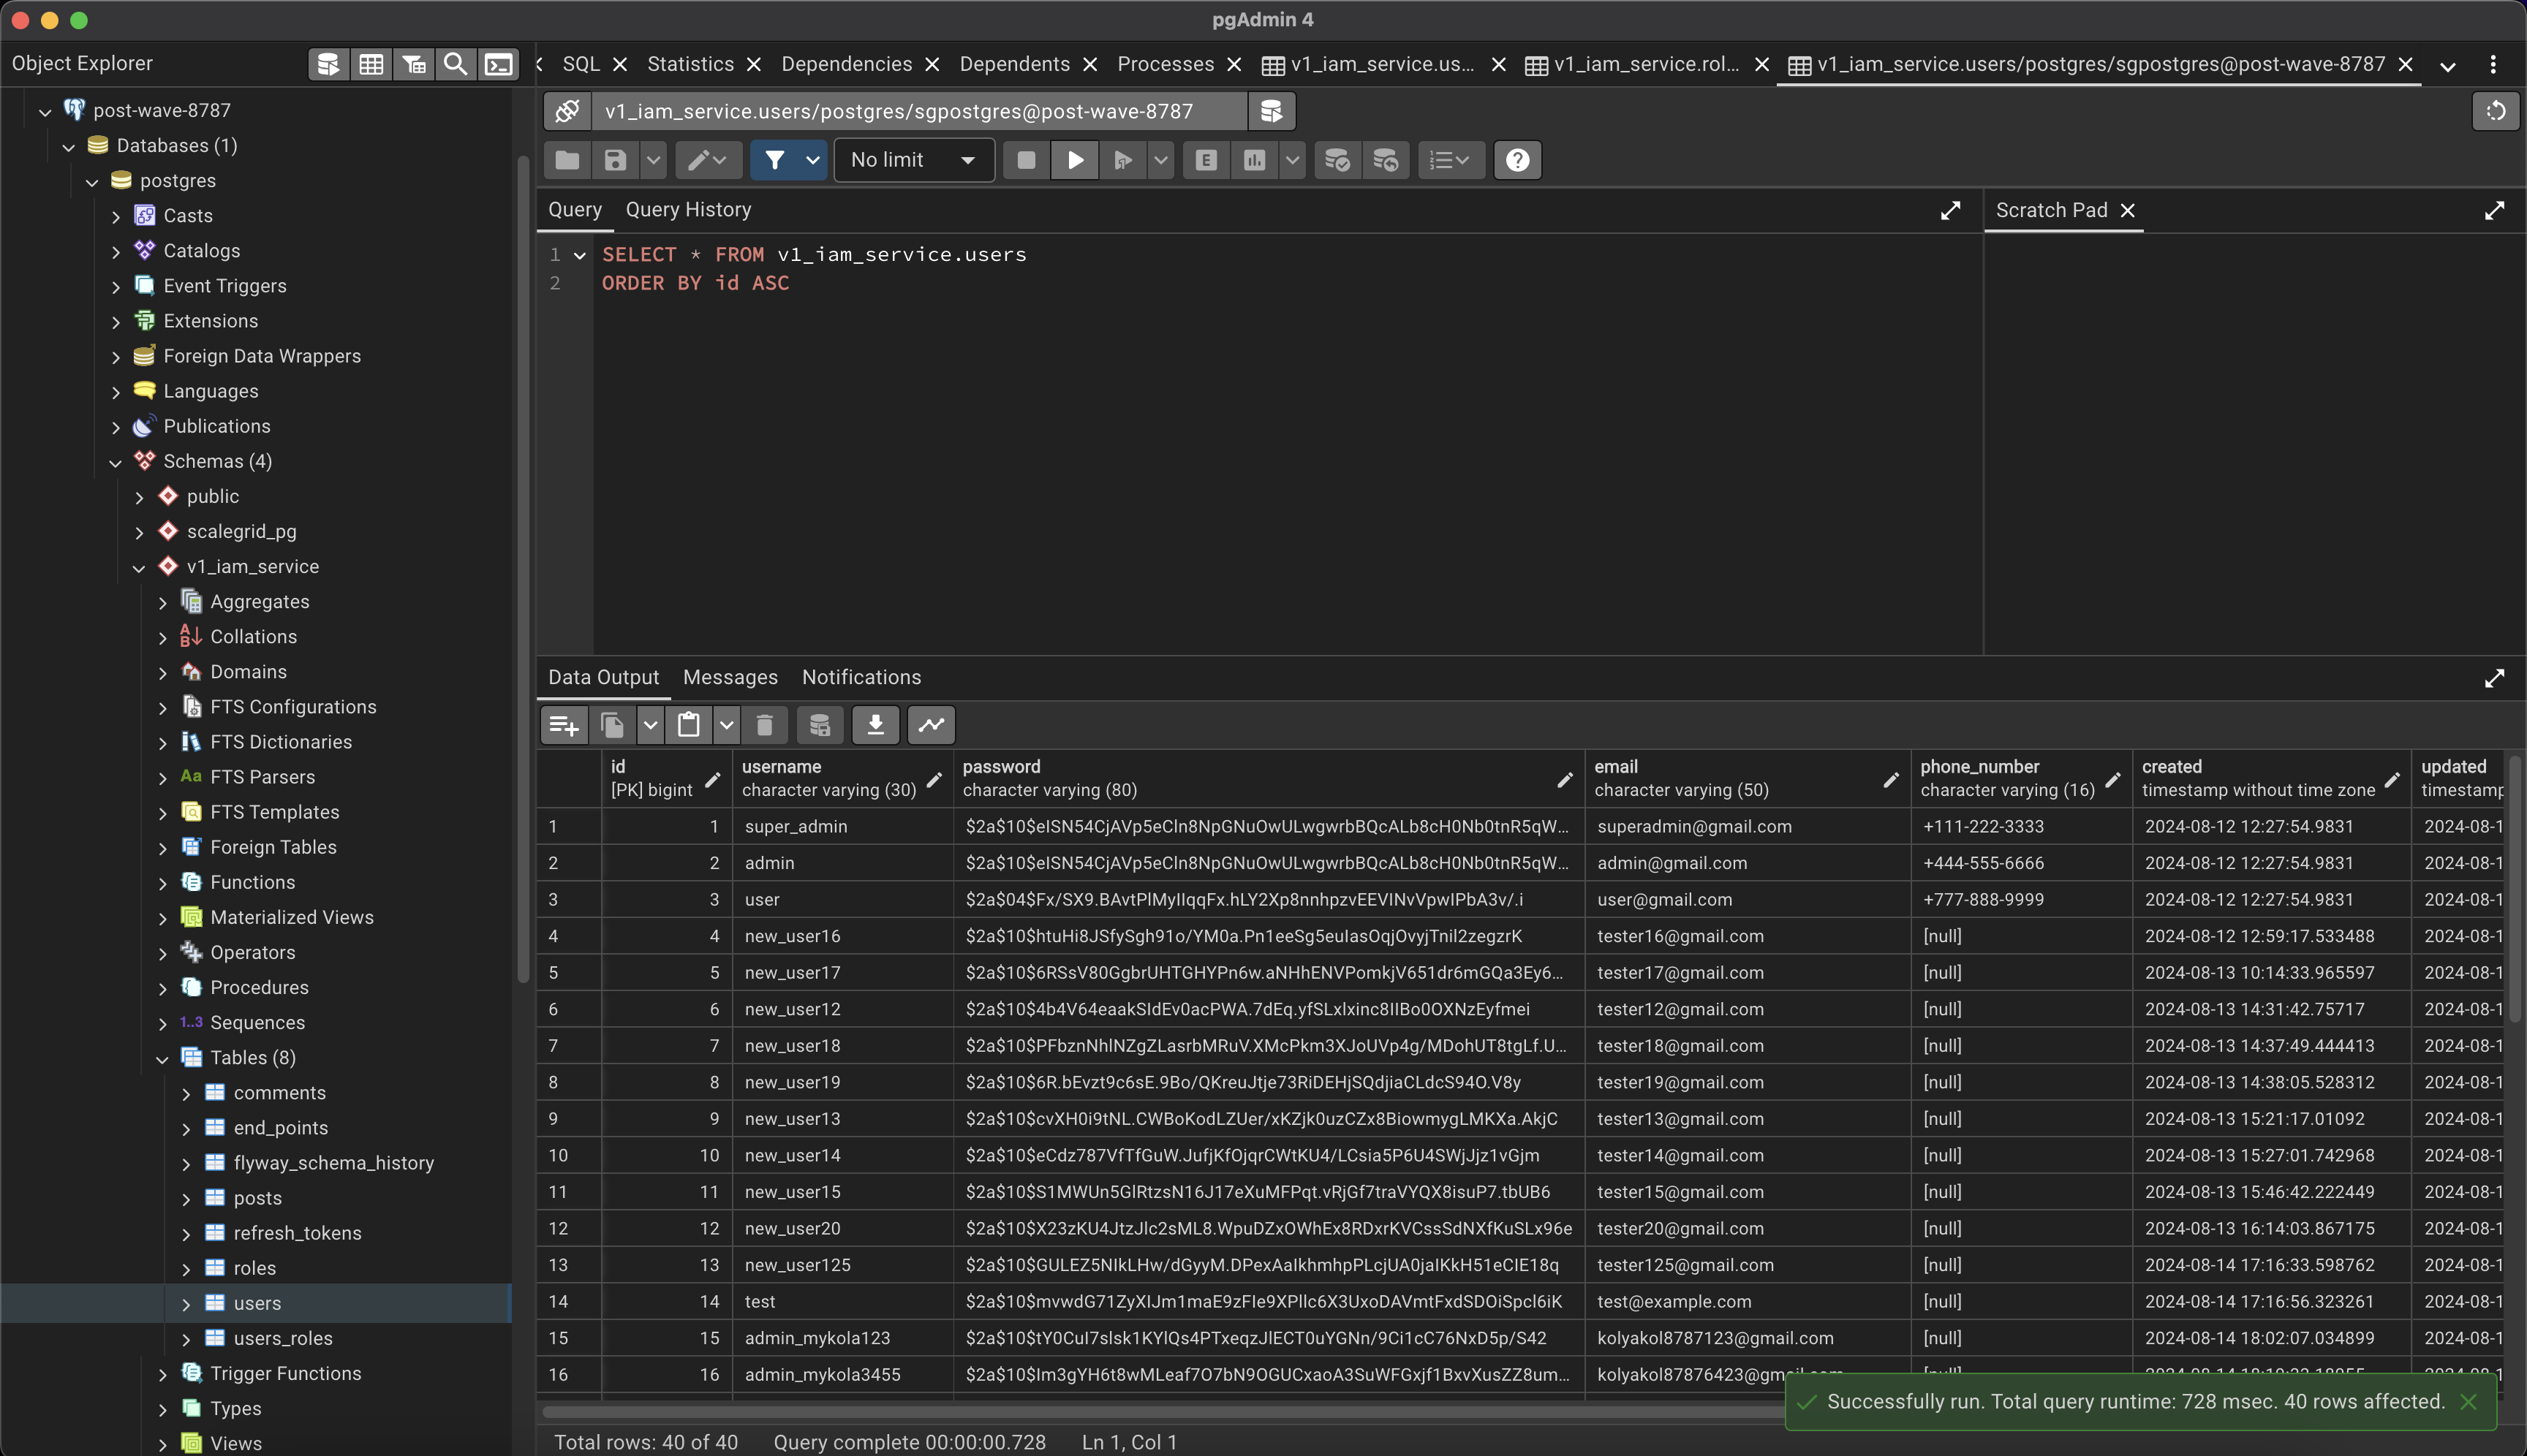Maximize the Query editor panel

1950,210
